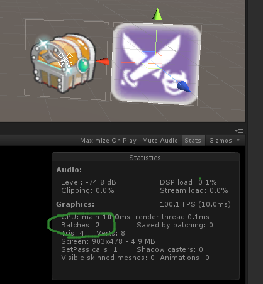Click the Graphics section heading

click(76, 204)
